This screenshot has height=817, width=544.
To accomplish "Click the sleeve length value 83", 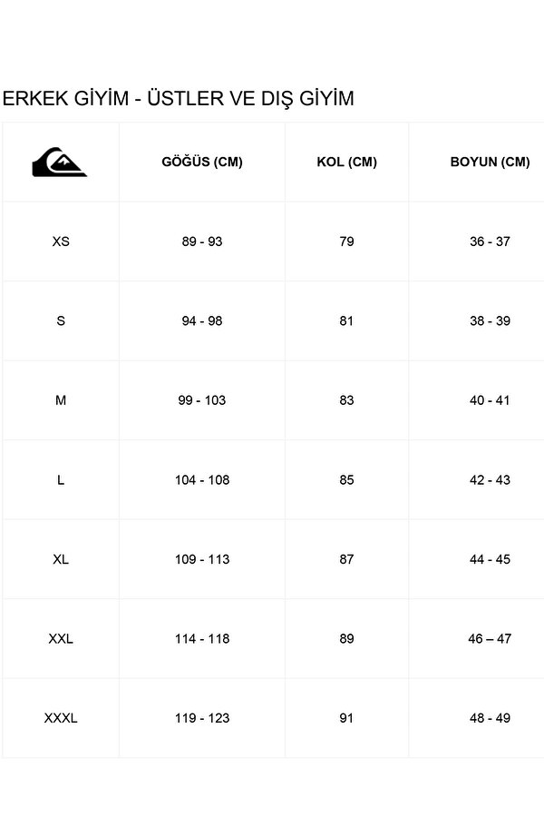I will (346, 400).
